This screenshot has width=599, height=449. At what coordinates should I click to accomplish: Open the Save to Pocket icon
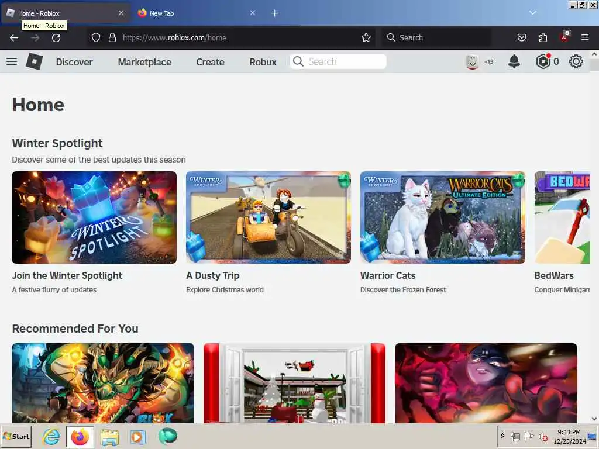[x=521, y=37]
